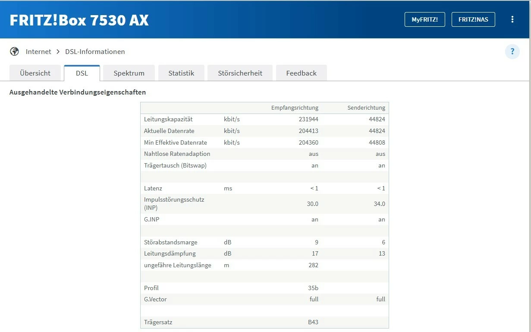Screen dimensions: 531x332
Task: Open the MyFRITZ! page
Action: pos(424,19)
